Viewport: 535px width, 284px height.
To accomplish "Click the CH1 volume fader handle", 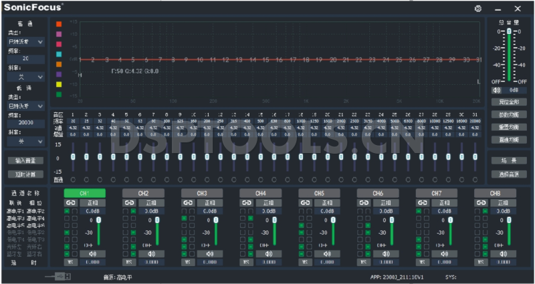I will [x=99, y=221].
